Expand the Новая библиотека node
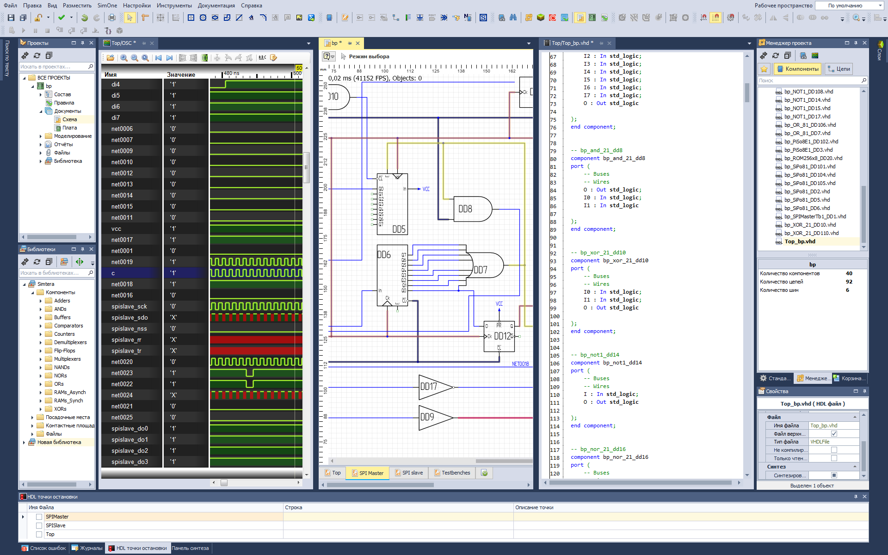This screenshot has height=555, width=888. coord(24,443)
